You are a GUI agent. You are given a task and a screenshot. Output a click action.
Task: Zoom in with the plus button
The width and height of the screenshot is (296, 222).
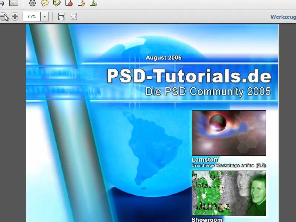(x=15, y=17)
